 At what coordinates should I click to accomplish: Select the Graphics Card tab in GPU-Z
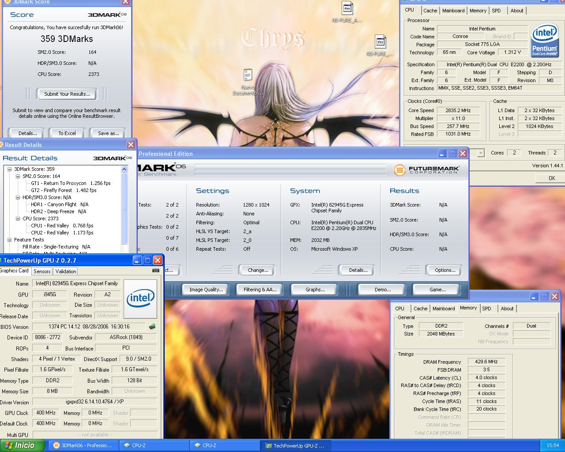[14, 271]
